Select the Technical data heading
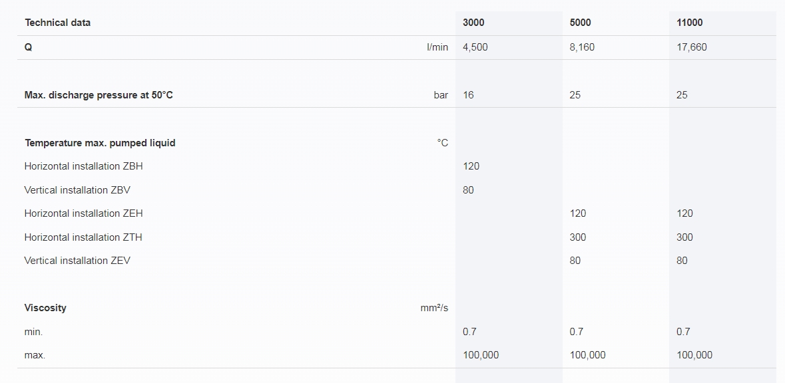The width and height of the screenshot is (785, 383). pos(57,23)
